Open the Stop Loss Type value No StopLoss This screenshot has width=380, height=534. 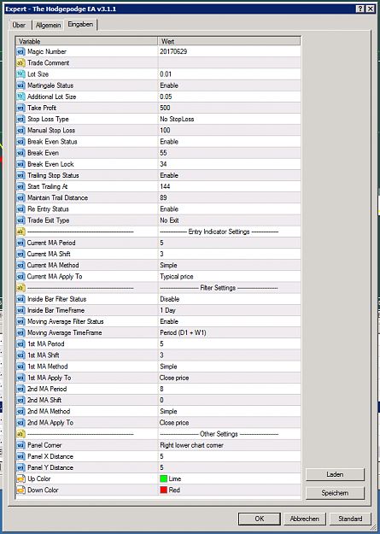[177, 120]
